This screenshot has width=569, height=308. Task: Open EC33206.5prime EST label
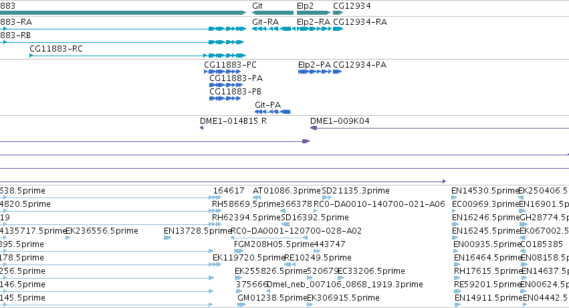(371, 271)
